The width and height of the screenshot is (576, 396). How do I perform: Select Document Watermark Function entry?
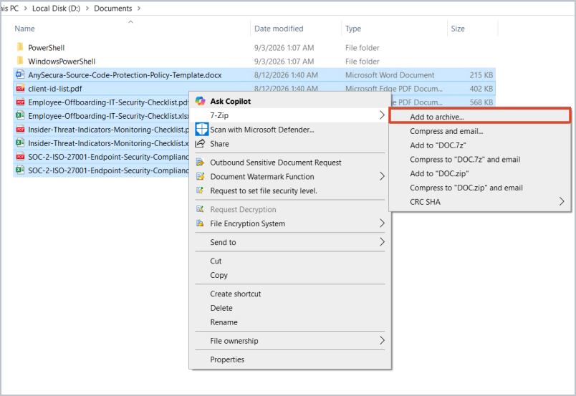(x=290, y=176)
